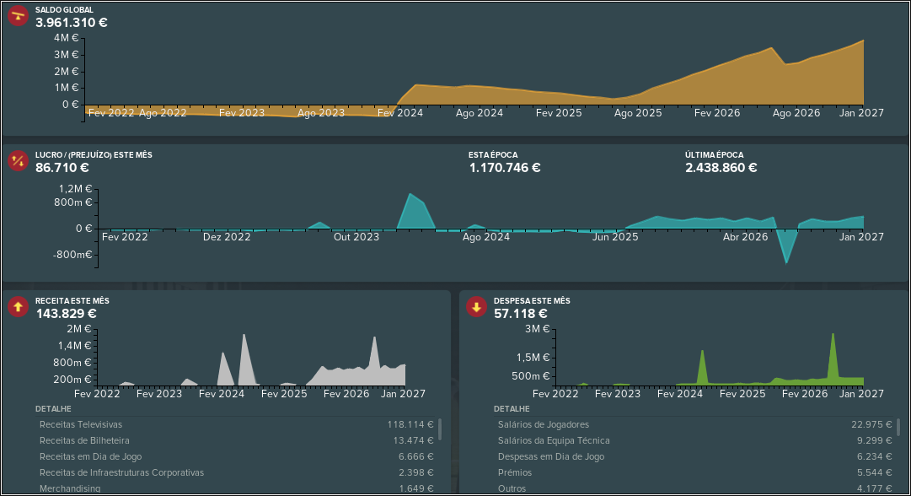Select the Prémios expense row

(695, 472)
